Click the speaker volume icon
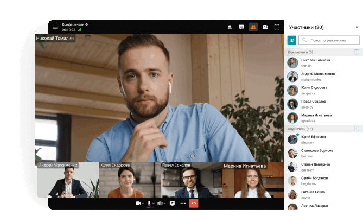Screen dimensions: 363x222 161,203
